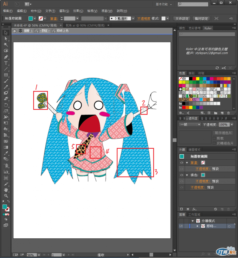The width and height of the screenshot is (238, 258).
Task: Select the Column Graph tool
Action: tap(6, 172)
